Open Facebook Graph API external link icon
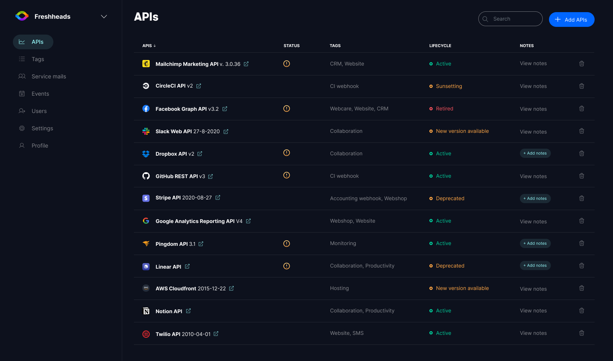This screenshot has width=613, height=361. tap(225, 109)
